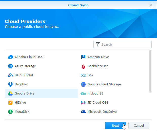Click the MegaDisk green icon

tap(10, 112)
